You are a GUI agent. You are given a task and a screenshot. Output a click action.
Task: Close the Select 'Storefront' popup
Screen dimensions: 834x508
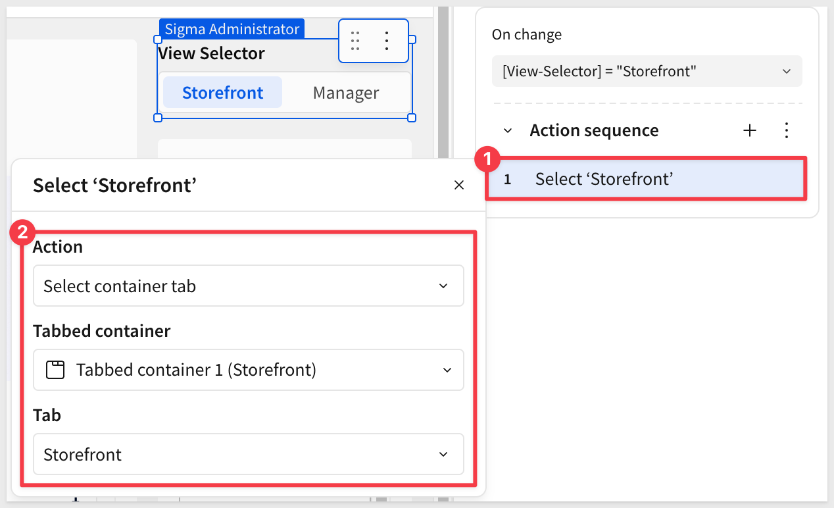click(459, 186)
